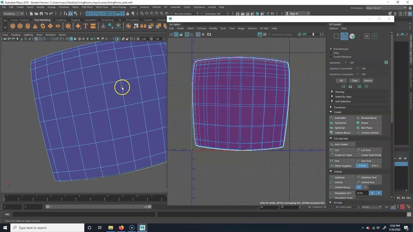Create a polygon sphere from the shelf

point(13,26)
